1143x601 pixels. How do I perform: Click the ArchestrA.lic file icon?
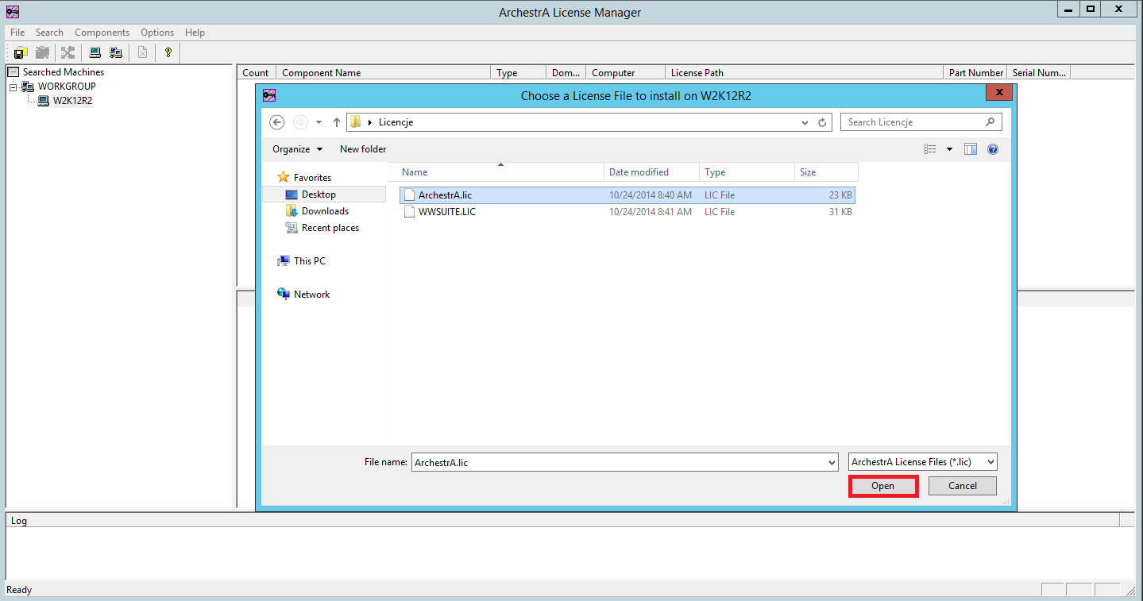(x=409, y=195)
